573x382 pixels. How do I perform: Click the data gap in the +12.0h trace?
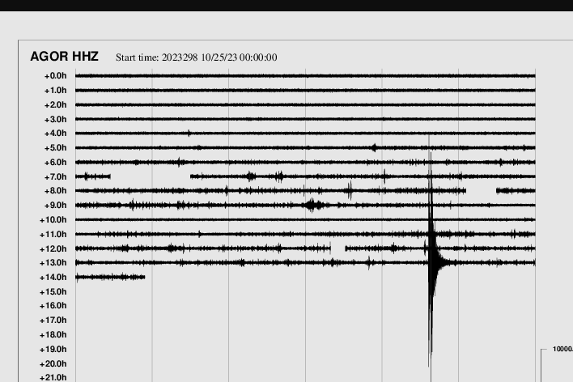coord(337,248)
